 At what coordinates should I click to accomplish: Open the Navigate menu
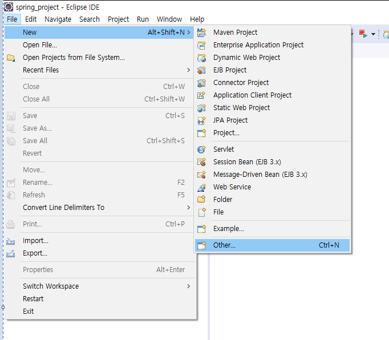[x=58, y=19]
